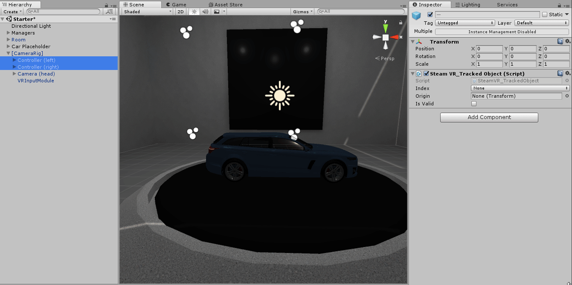
Task: Switch to the Lighting tab
Action: coord(467,5)
